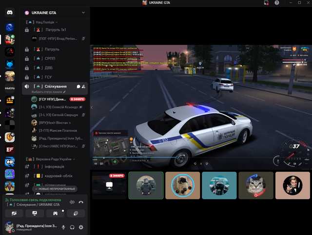
Task: Toggle camera on in voice panel
Action: click(x=14, y=213)
